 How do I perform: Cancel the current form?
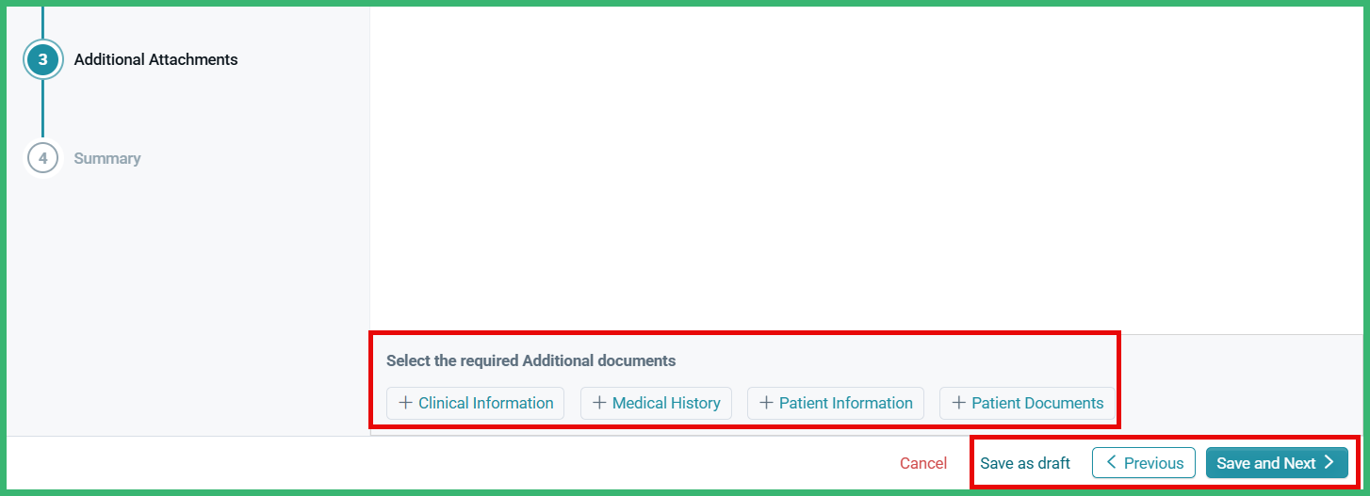[923, 463]
